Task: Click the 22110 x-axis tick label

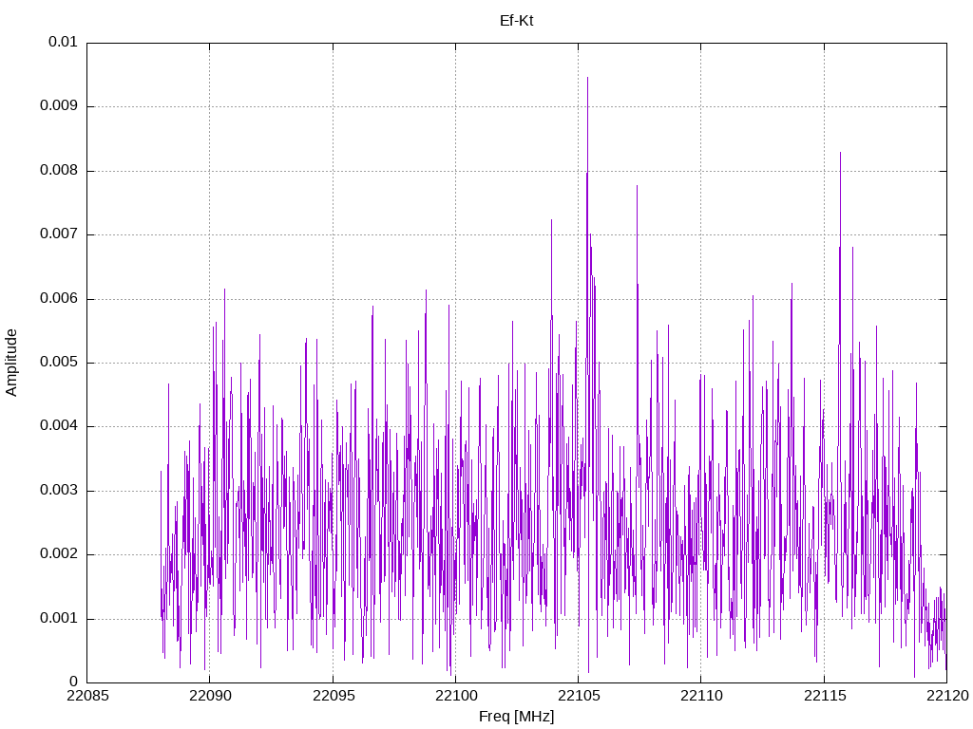Action: [702, 696]
